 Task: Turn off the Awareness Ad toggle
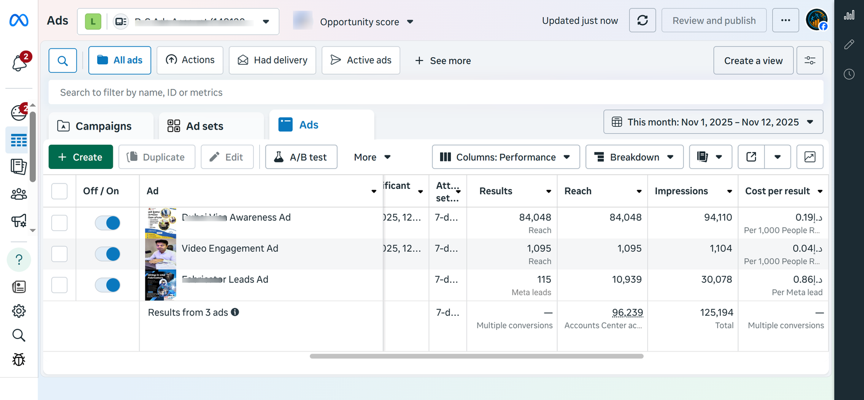coord(107,223)
